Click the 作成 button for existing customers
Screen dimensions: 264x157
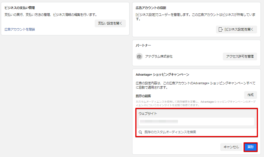[250, 95]
